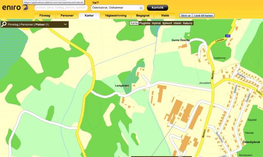Switch map to Flygfoto view
This screenshot has height=157, width=263.
point(145,23)
